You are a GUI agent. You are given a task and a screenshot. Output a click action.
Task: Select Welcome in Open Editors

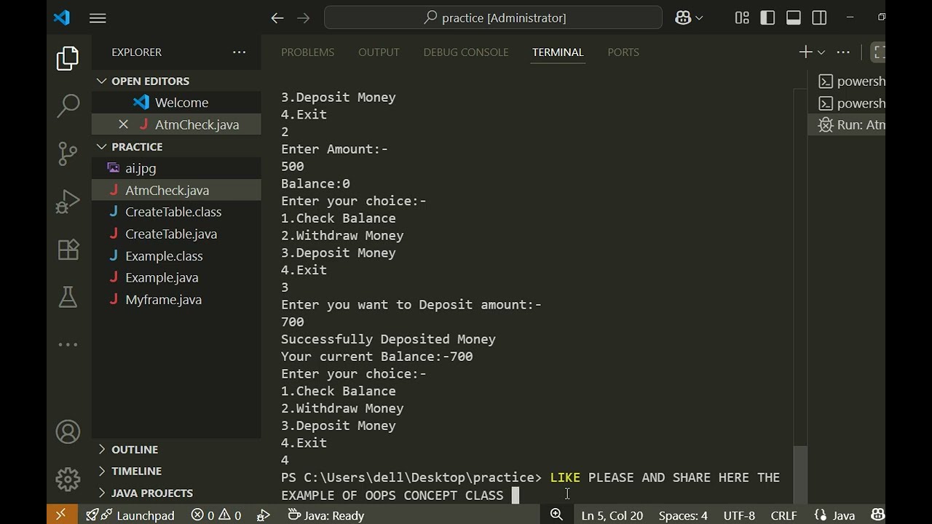(176, 103)
